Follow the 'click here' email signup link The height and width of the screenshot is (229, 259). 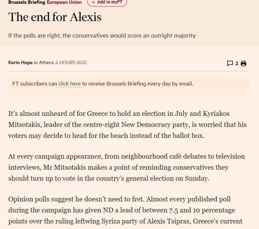[69, 84]
